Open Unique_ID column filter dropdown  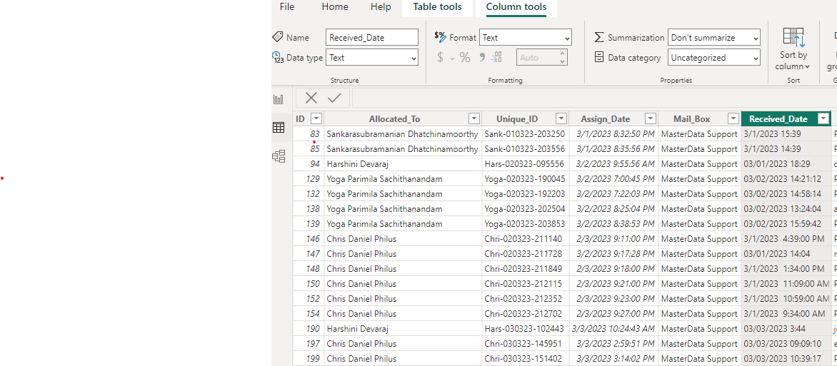561,119
